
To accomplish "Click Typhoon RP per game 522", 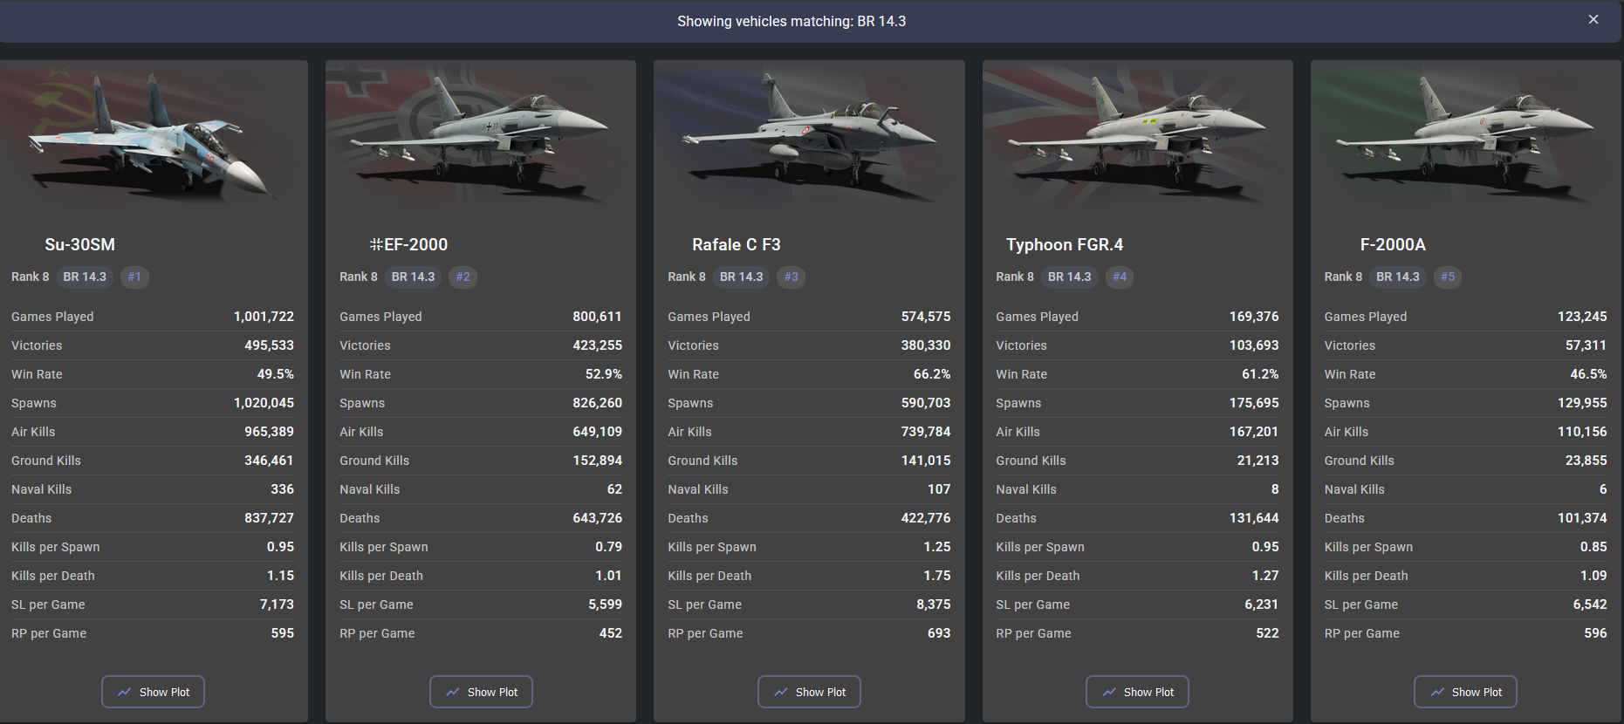I will (1267, 633).
